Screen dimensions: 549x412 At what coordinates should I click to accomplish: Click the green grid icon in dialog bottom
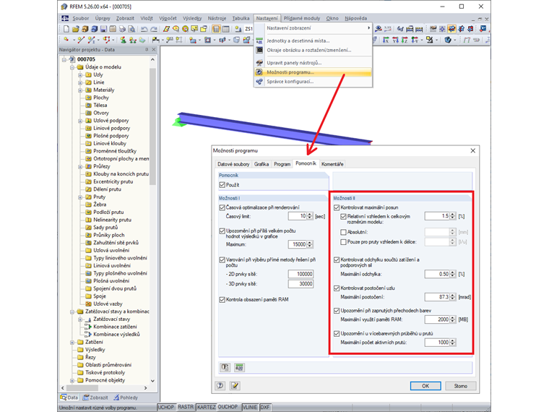pos(240,367)
